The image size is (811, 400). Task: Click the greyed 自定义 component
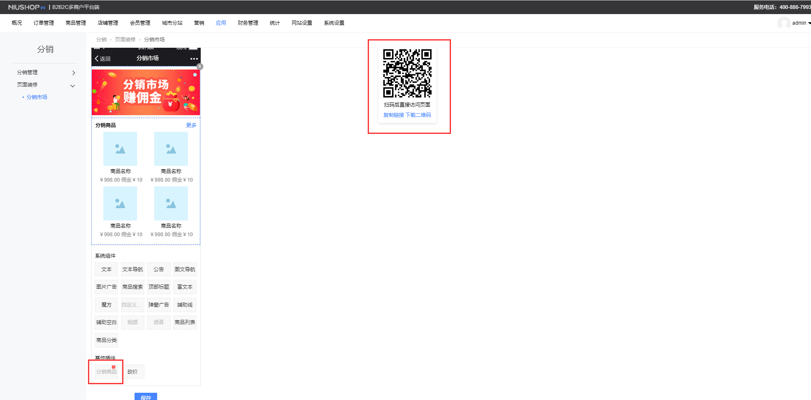(132, 305)
